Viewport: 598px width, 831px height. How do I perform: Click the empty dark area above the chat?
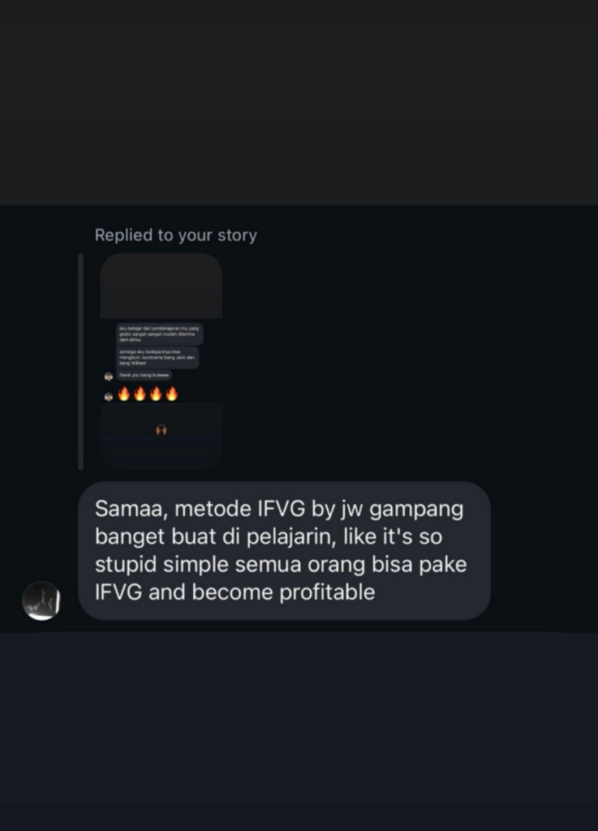[299, 102]
